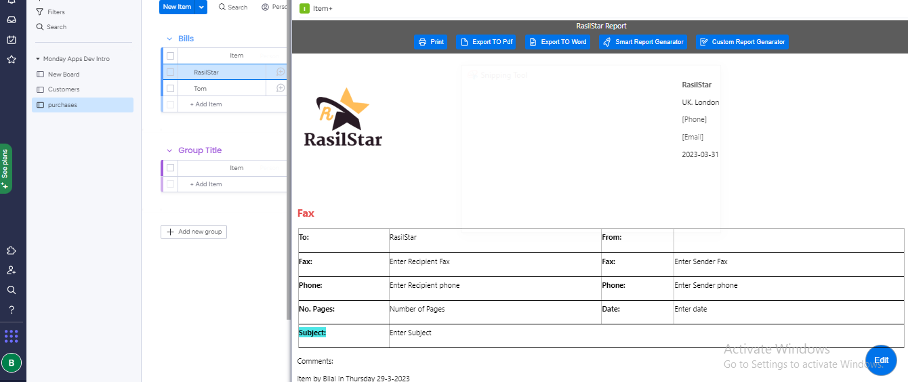Click the Invite members person icon
Viewport: 908px width, 382px height.
point(12,270)
